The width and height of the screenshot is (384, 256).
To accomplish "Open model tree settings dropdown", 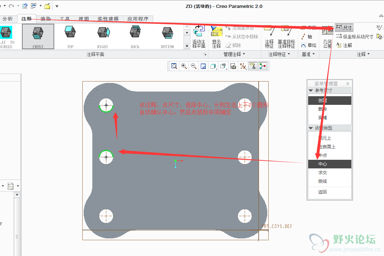I will [x=18, y=186].
